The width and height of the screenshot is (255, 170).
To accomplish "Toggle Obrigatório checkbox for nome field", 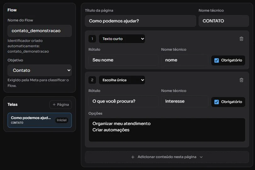I will 217,60.
